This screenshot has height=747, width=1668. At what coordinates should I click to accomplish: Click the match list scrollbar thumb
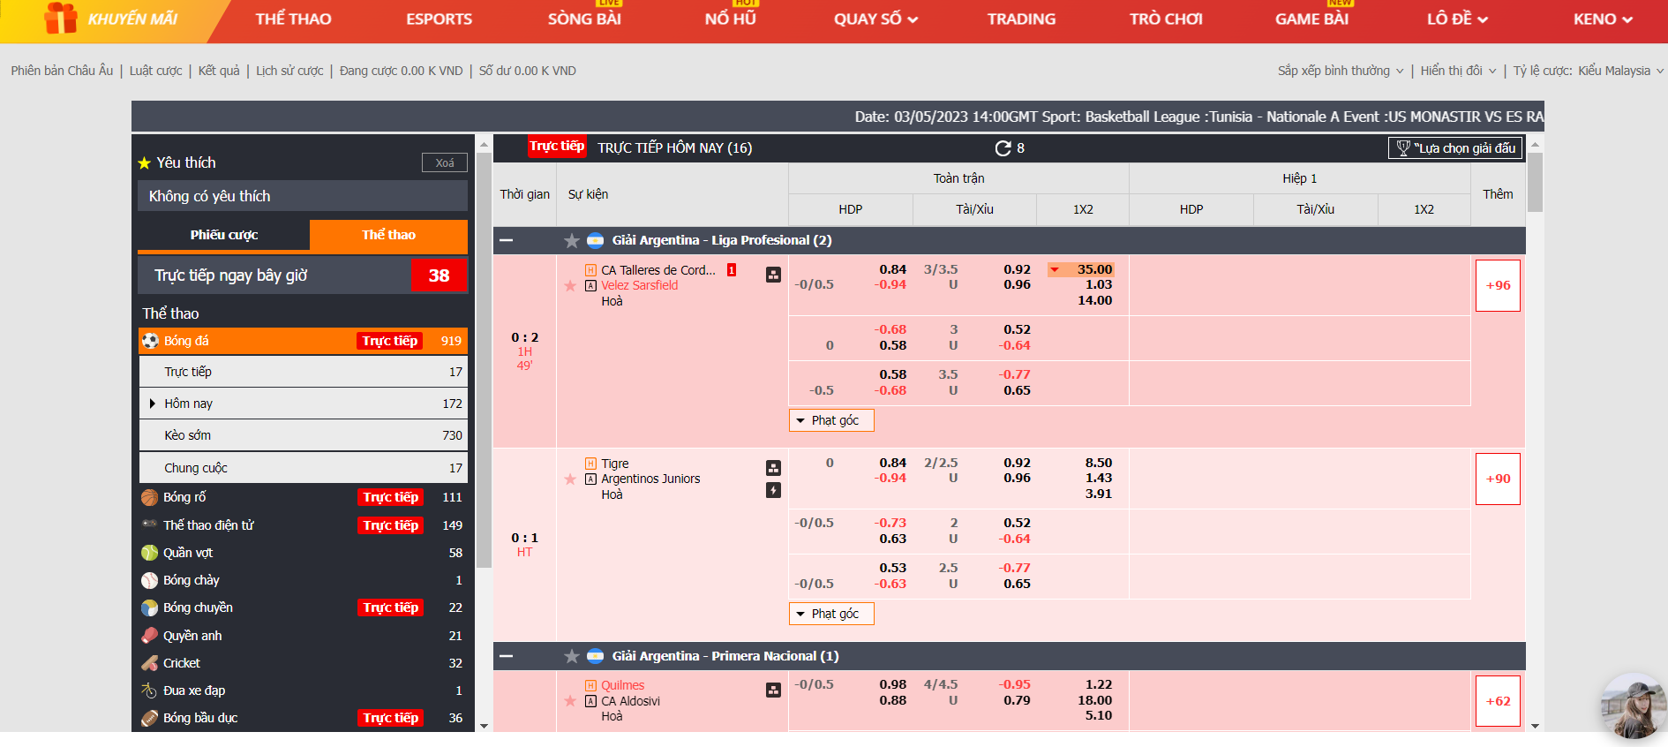point(1536,183)
